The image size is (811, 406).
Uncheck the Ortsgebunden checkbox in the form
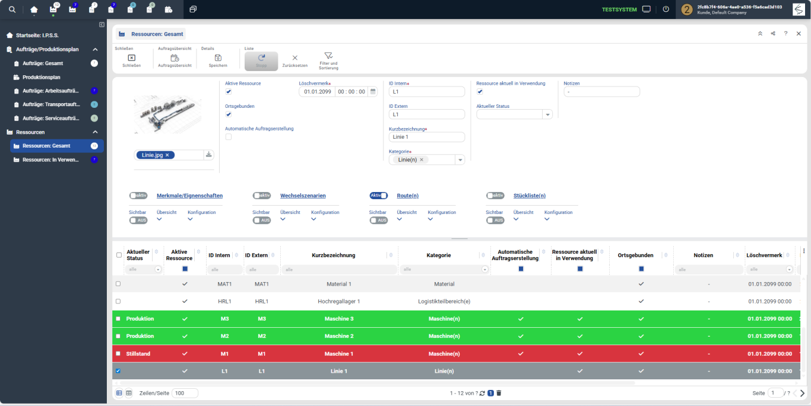pos(229,114)
